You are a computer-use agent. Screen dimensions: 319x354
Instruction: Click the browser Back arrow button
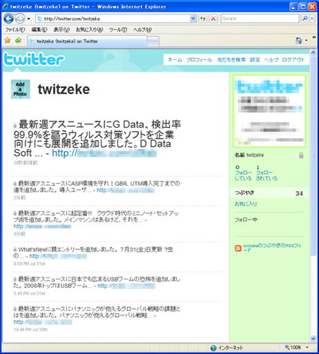click(8, 19)
